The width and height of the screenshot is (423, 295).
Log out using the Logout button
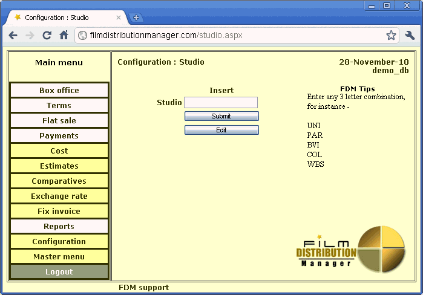(x=59, y=272)
